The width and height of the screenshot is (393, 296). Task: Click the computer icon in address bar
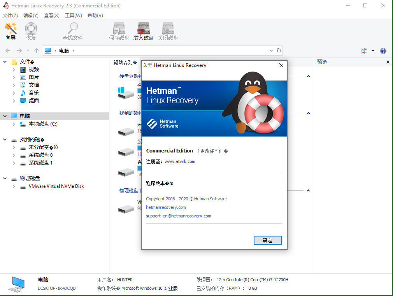point(48,51)
